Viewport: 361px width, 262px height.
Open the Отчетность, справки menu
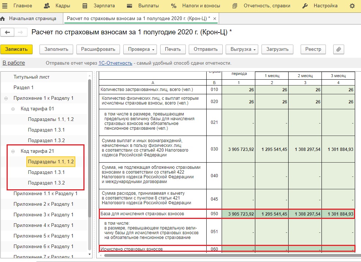[267, 6]
